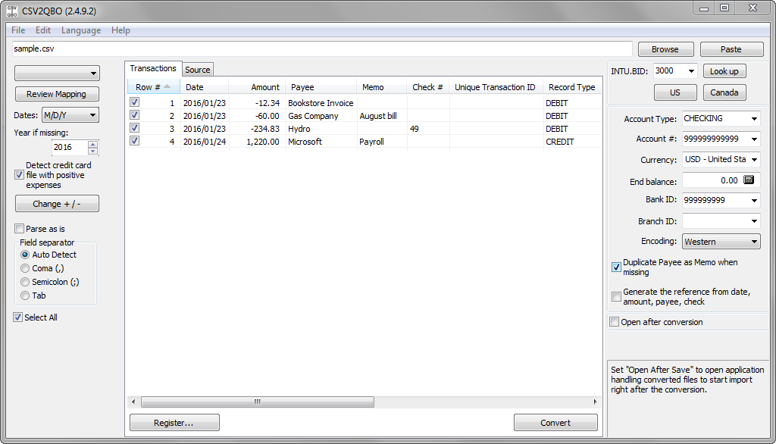Image resolution: width=776 pixels, height=444 pixels.
Task: Expand the Account # dropdown
Action: tap(754, 139)
